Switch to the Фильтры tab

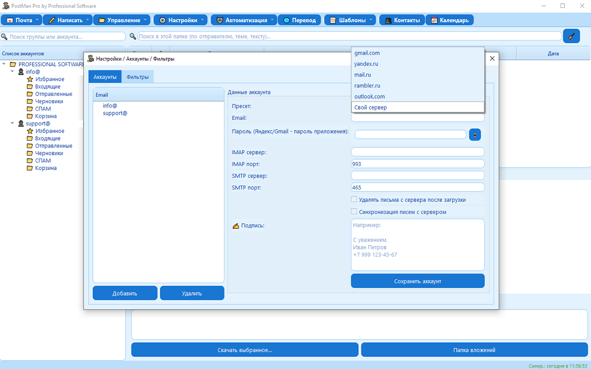tap(138, 77)
